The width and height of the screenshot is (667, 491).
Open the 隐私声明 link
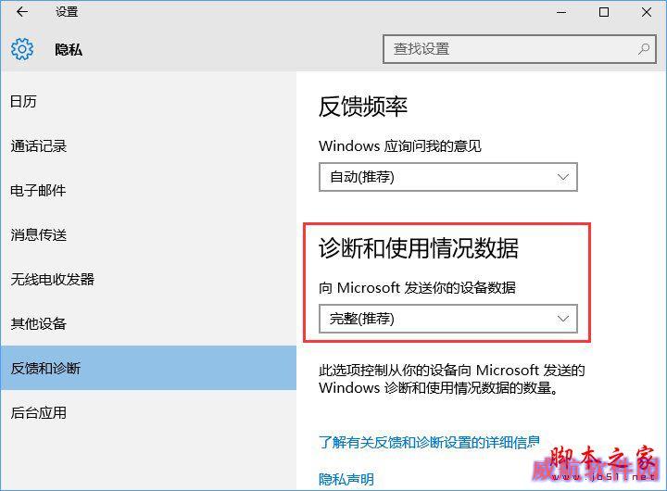346,479
